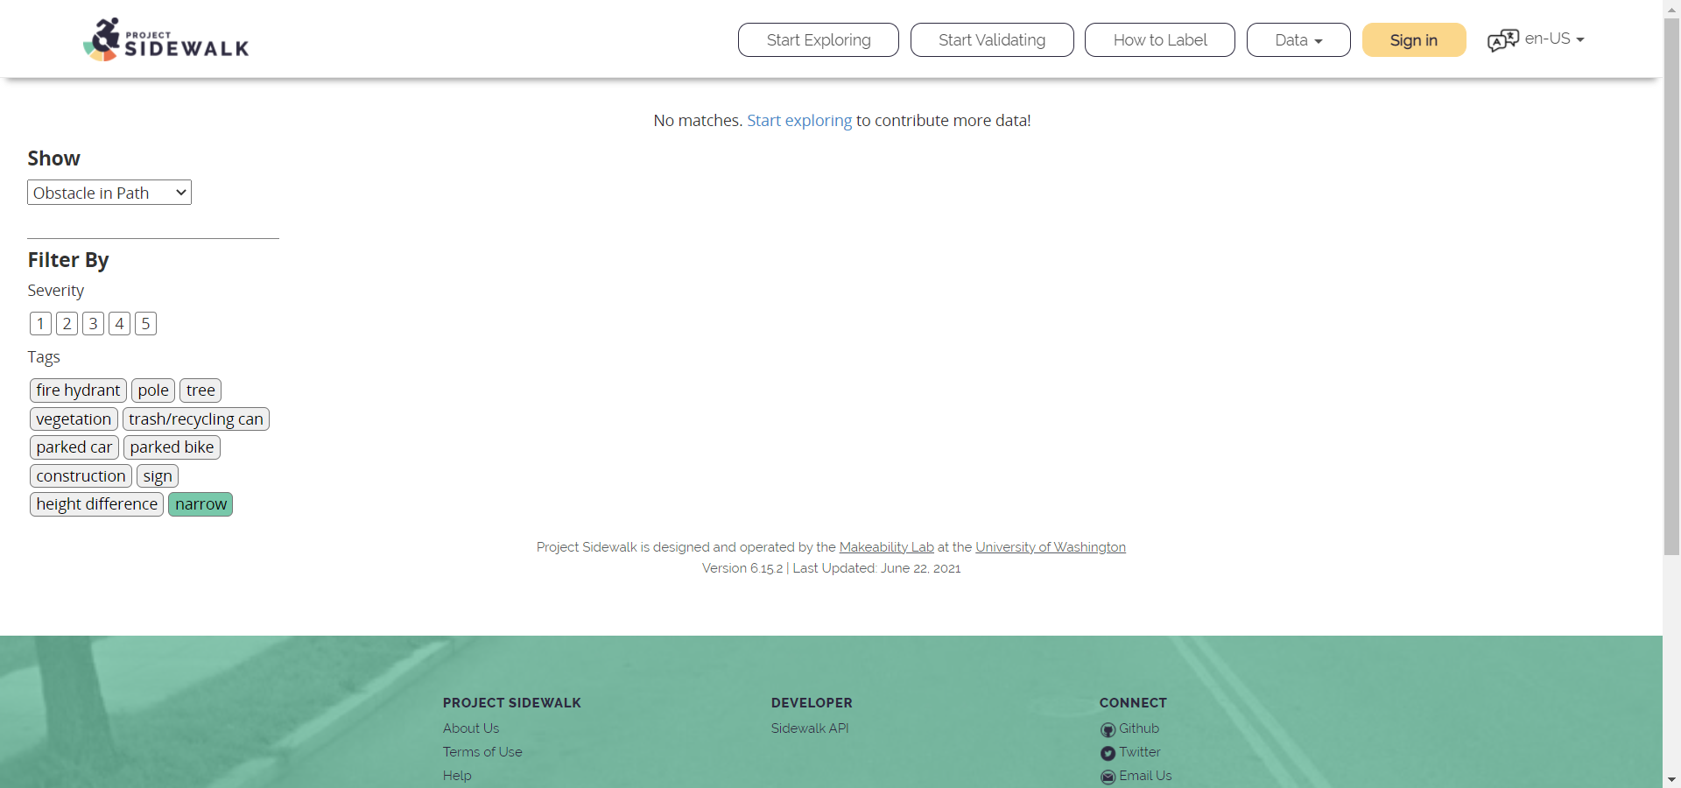
Task: Click the Twitter bird icon
Action: (x=1108, y=753)
